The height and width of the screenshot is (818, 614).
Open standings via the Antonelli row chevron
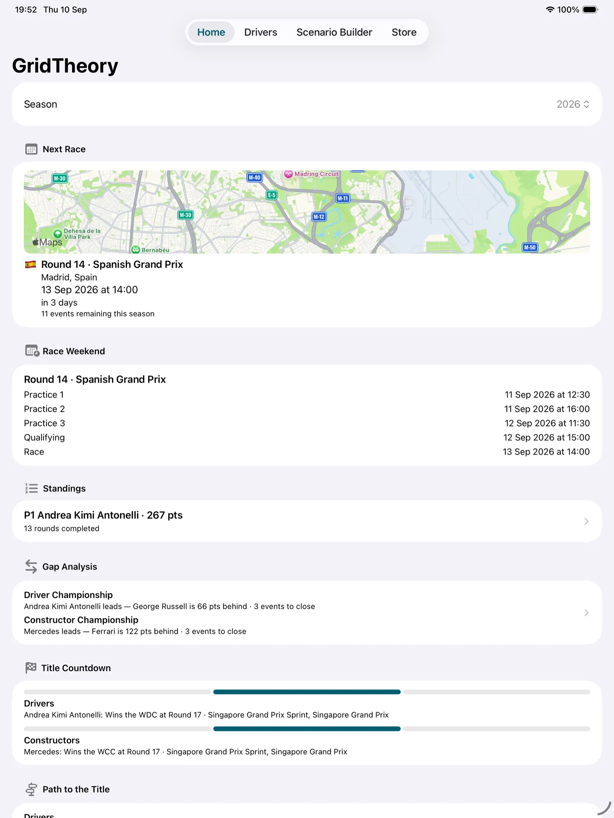click(586, 521)
